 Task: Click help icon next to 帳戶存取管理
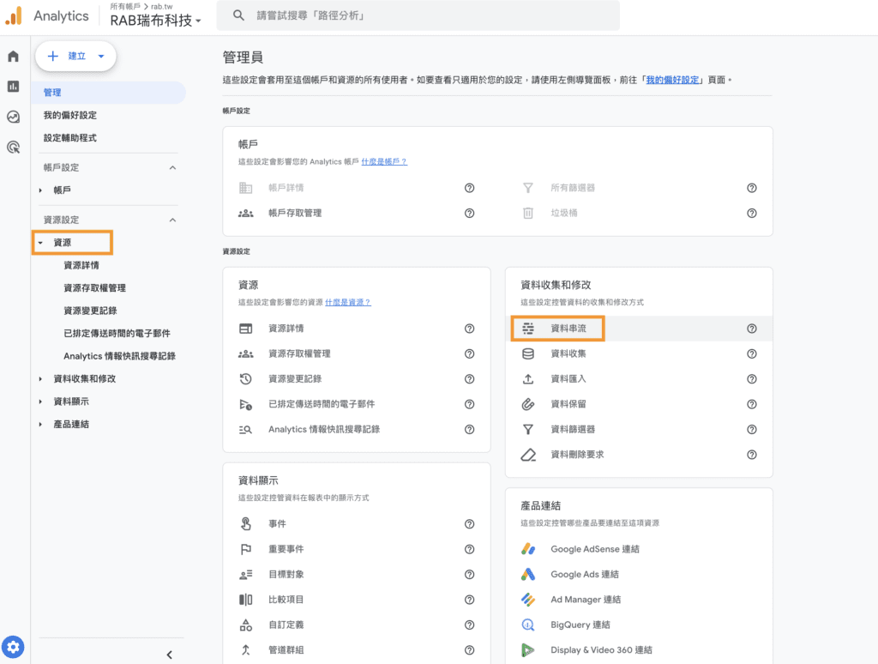[469, 213]
